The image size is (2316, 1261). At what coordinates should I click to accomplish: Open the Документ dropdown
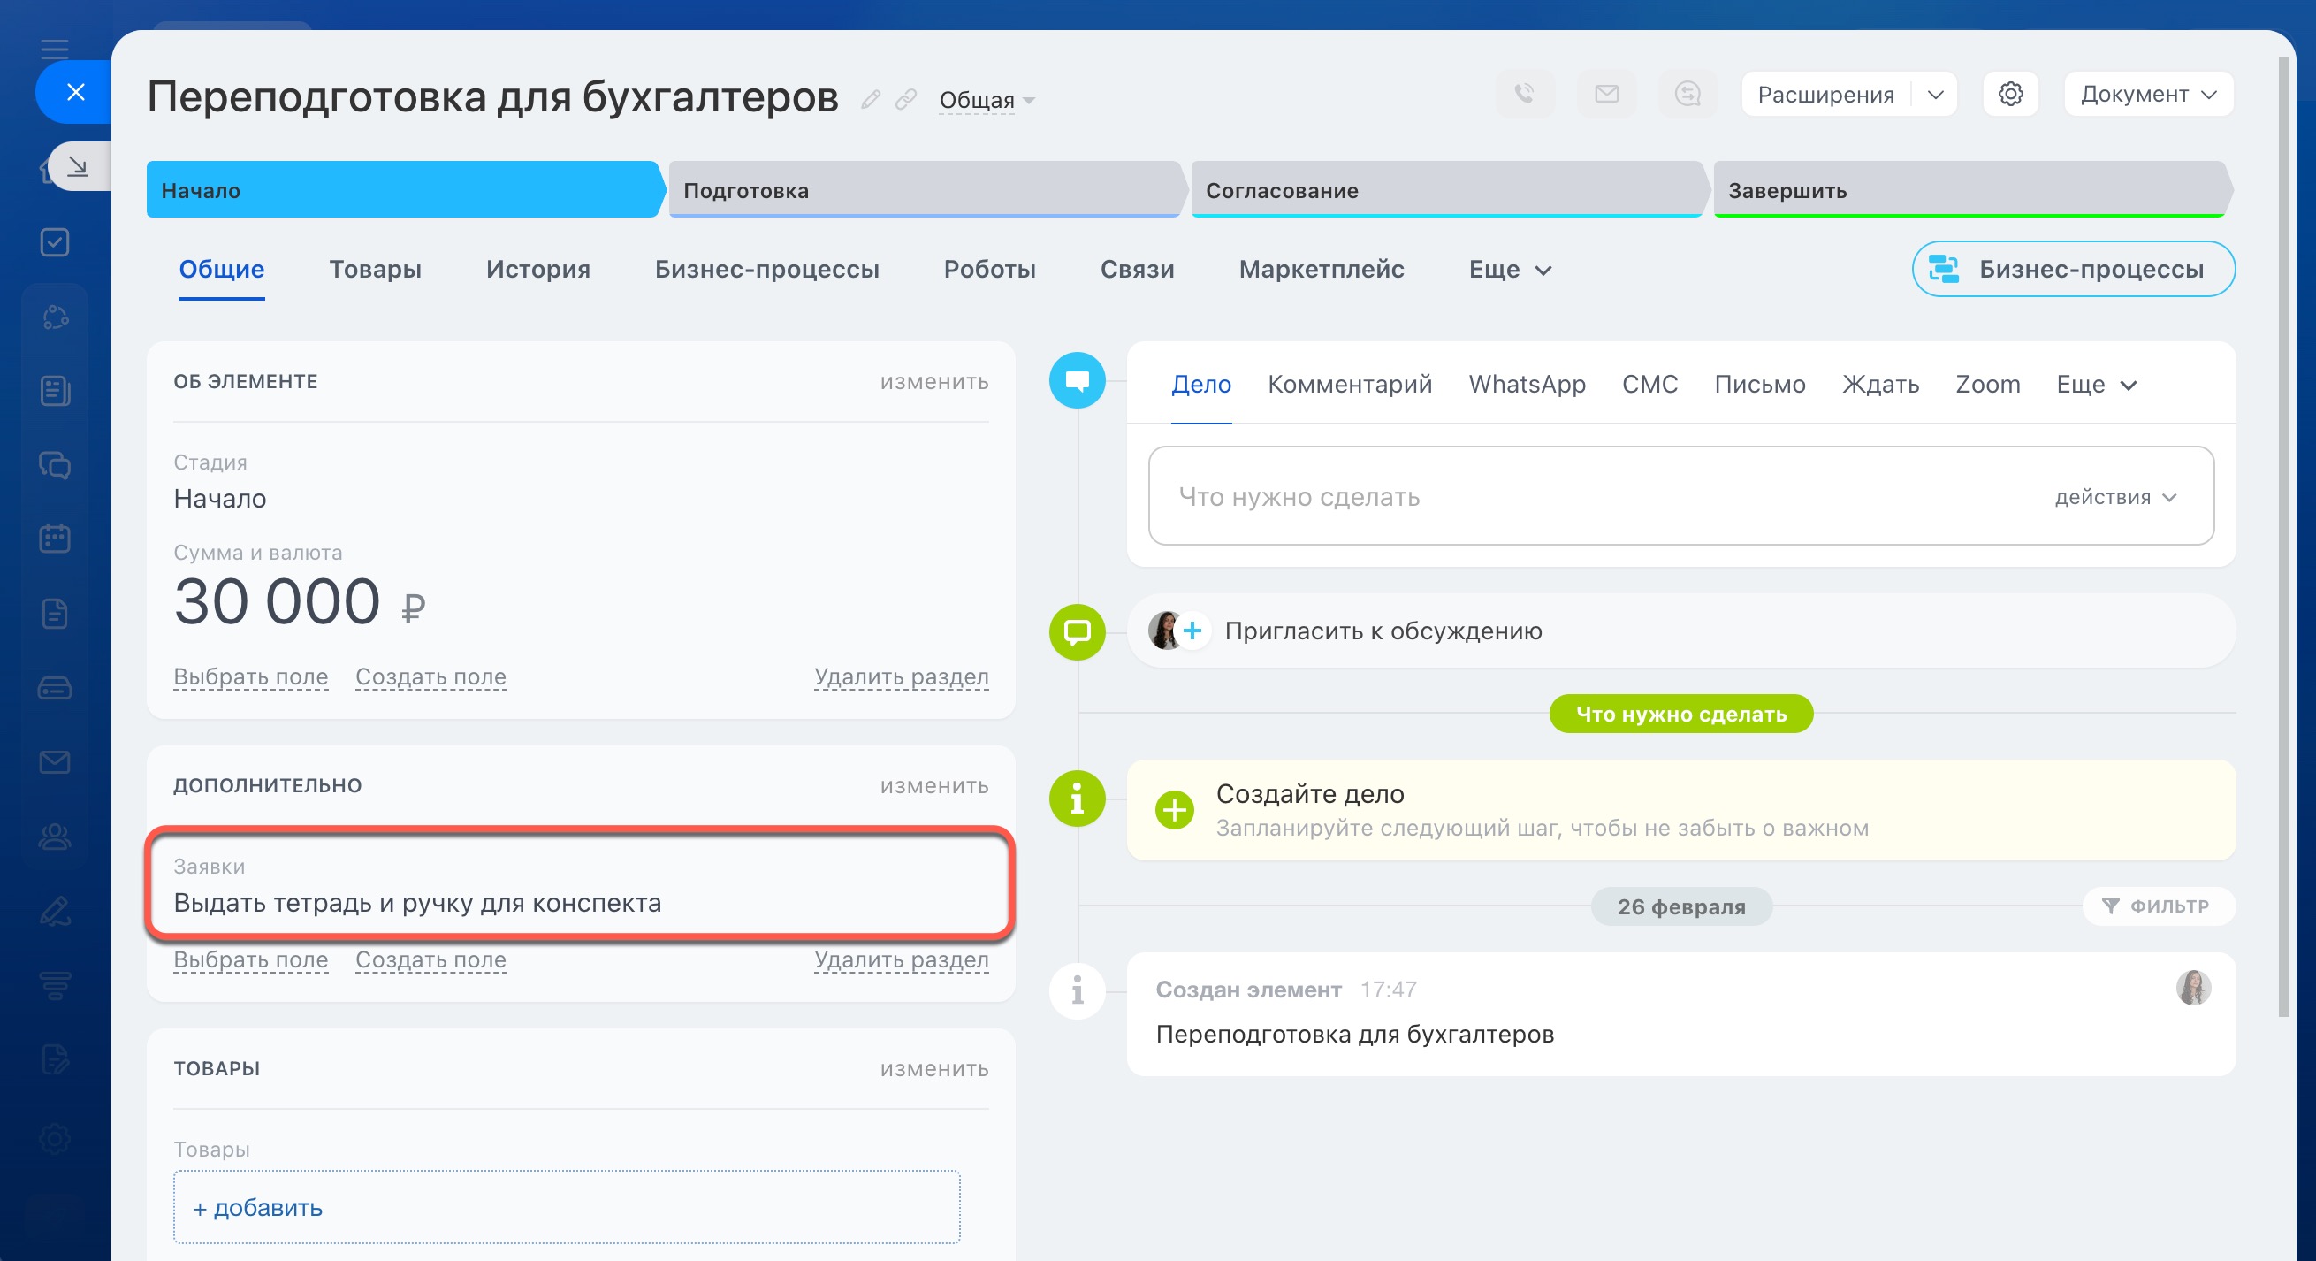(2148, 95)
